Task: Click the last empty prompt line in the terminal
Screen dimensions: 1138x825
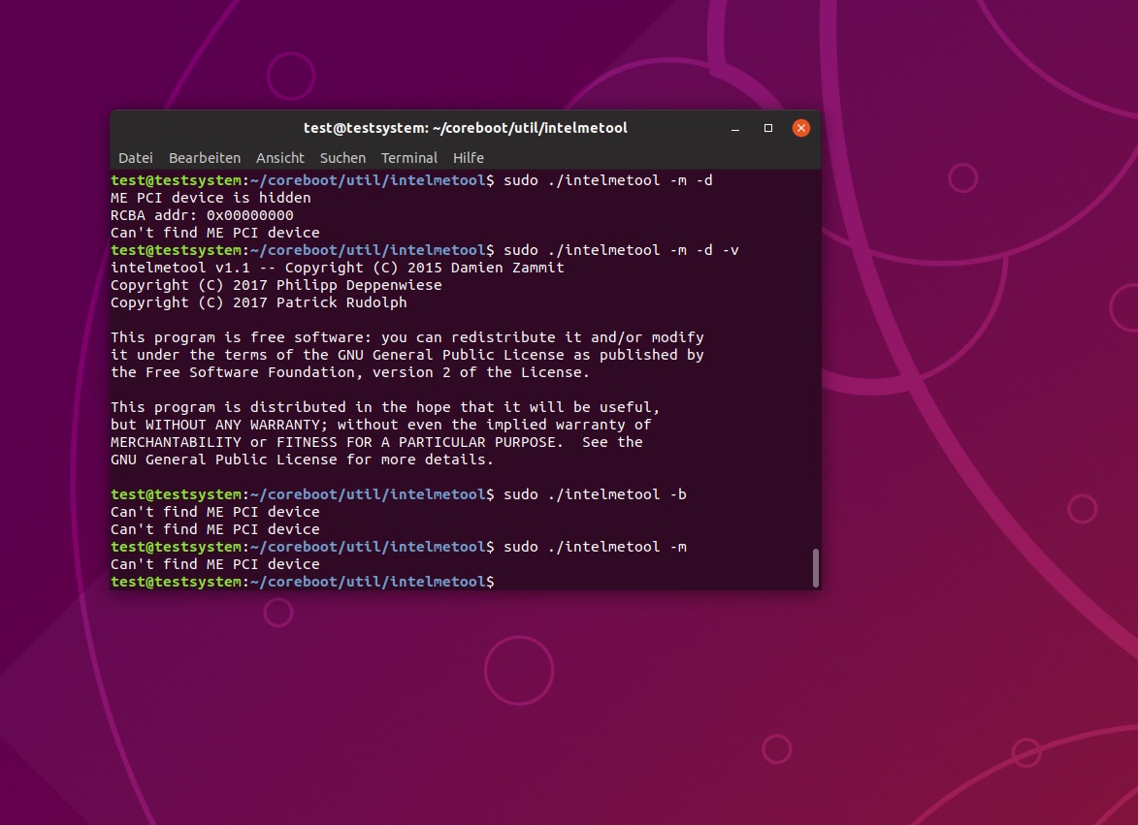Action: [x=303, y=582]
